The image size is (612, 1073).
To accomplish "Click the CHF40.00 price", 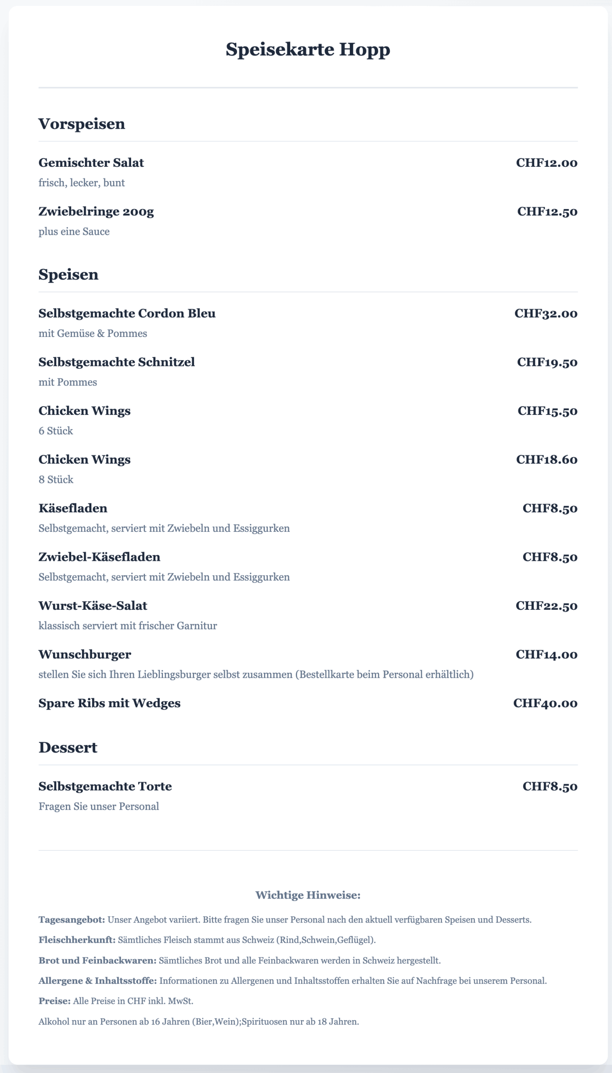I will (x=545, y=703).
